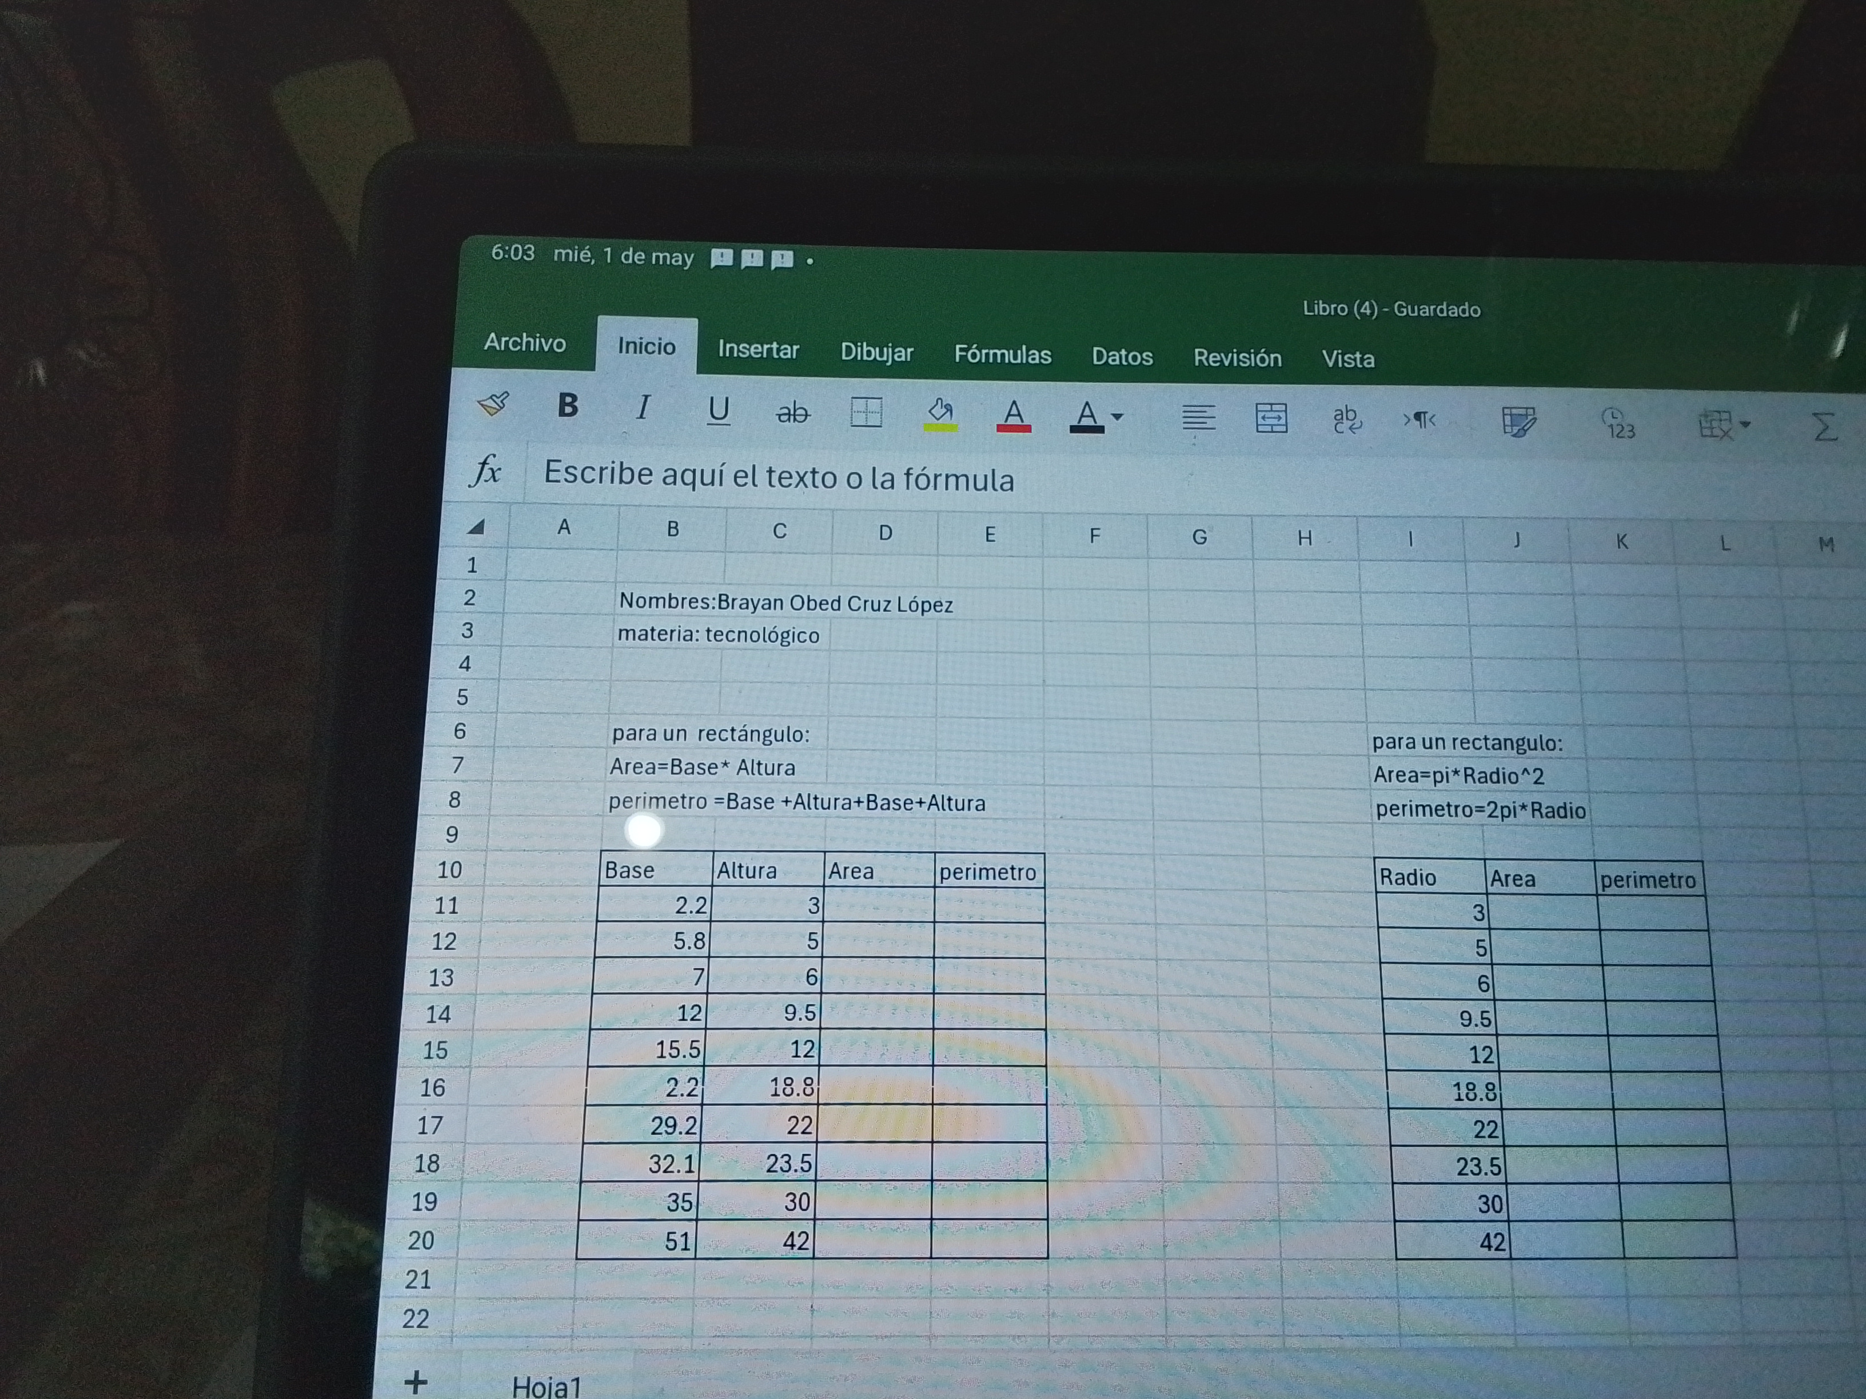The height and width of the screenshot is (1399, 1866).
Task: Add a new sheet with plus button
Action: 416,1381
